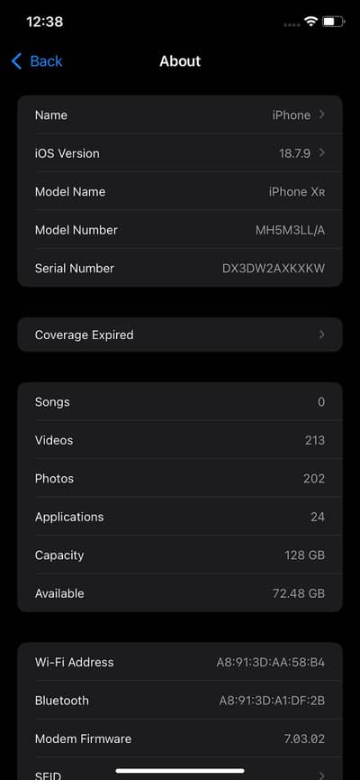Tap the Model Number MH5M3LL/A value

290,230
